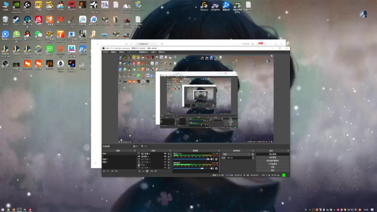Open the iQIYI green desktop shortcut
The width and height of the screenshot is (377, 212).
tap(49, 50)
